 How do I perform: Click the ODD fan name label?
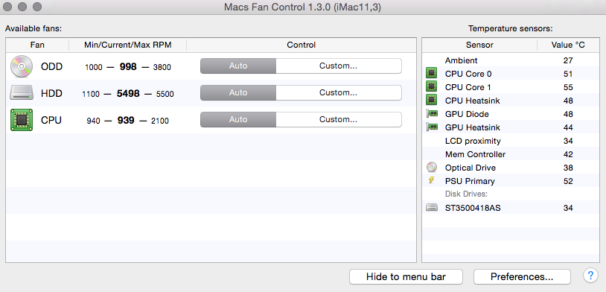tap(51, 66)
